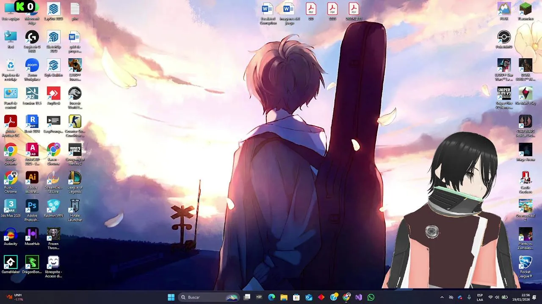Select the No Man's Sky icon
The image size is (542, 304).
pyautogui.click(x=525, y=96)
